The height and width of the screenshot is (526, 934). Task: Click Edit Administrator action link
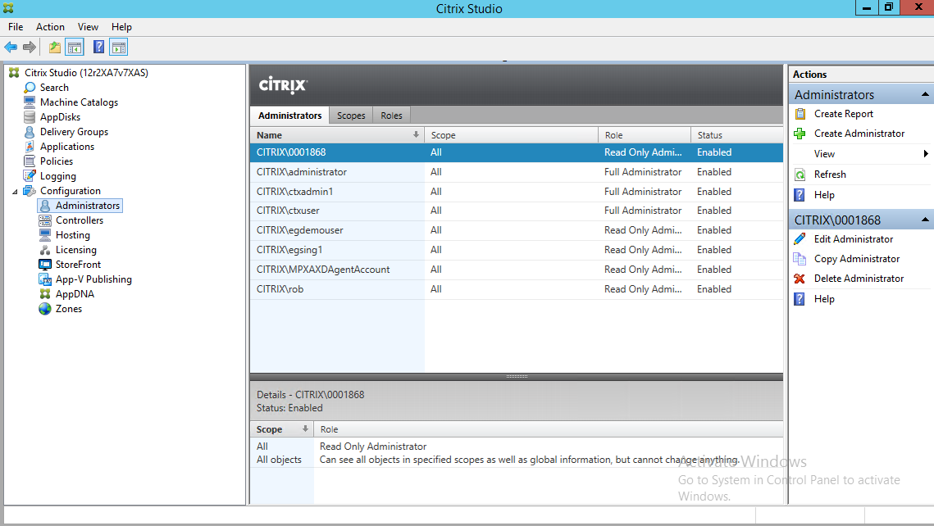click(x=854, y=239)
